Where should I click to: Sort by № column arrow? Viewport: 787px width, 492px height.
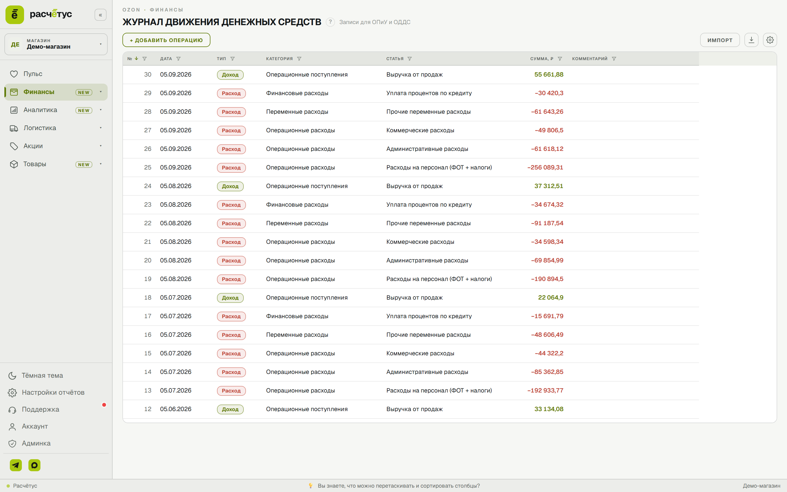(x=137, y=58)
